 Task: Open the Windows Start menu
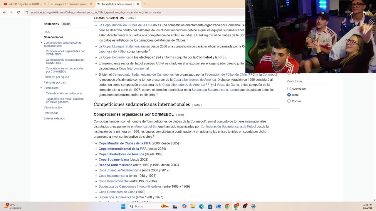tap(123, 206)
